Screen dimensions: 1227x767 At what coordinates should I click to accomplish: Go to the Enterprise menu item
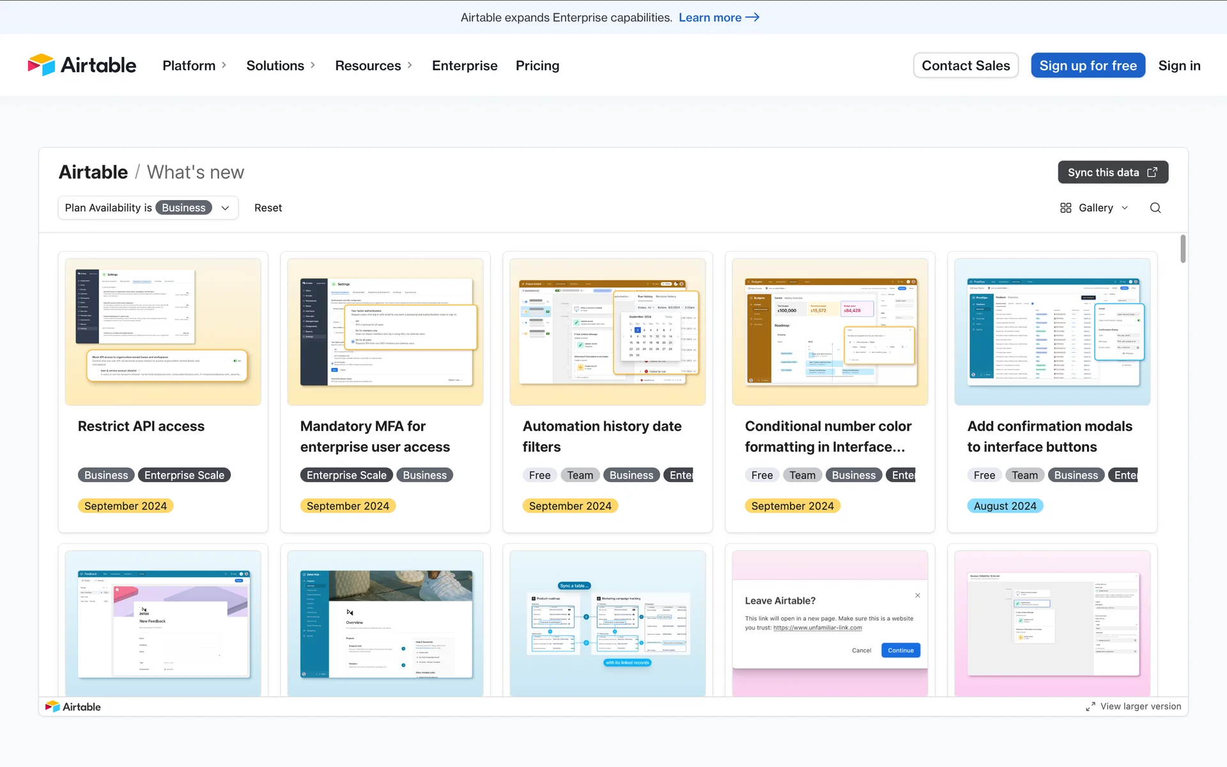[x=465, y=65]
